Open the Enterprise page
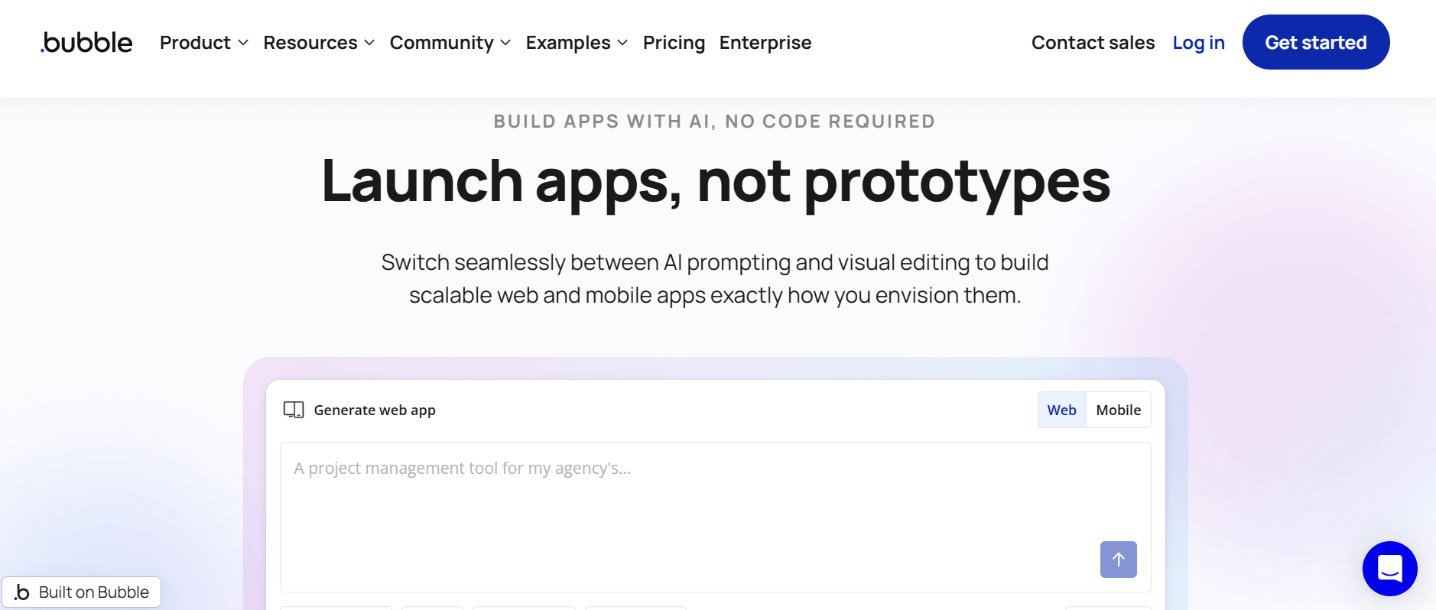 765,43
